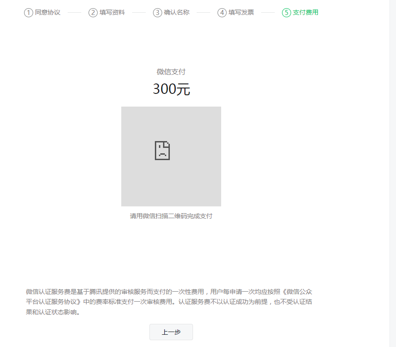The width and height of the screenshot is (396, 347).
Task: Select step 1 同意协议
Action: click(x=42, y=12)
